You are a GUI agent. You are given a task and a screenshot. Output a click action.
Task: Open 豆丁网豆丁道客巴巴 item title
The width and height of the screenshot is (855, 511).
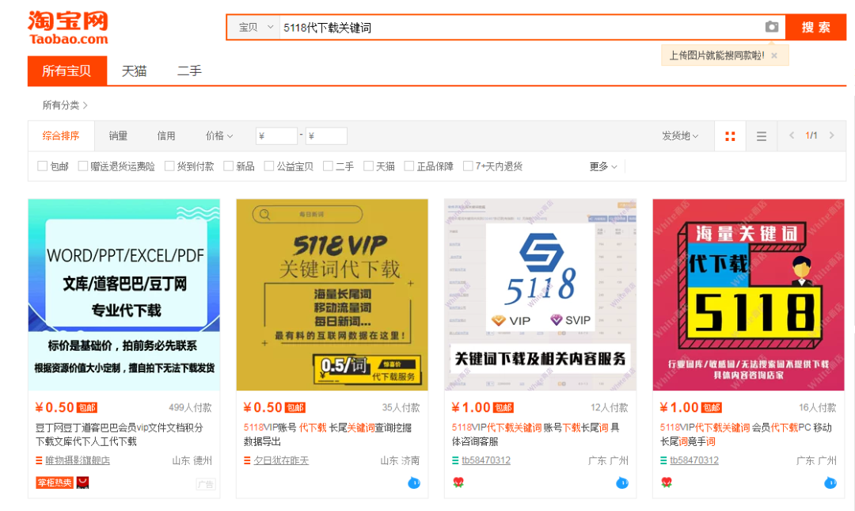coord(120,435)
